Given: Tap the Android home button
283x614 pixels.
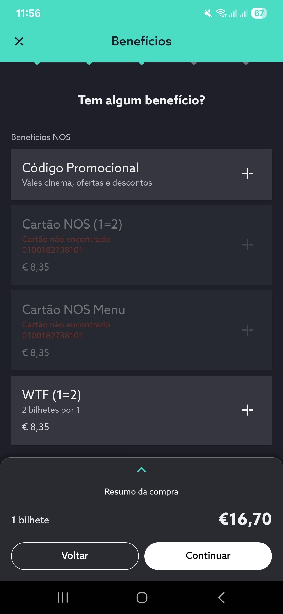Looking at the screenshot, I should 142,598.
